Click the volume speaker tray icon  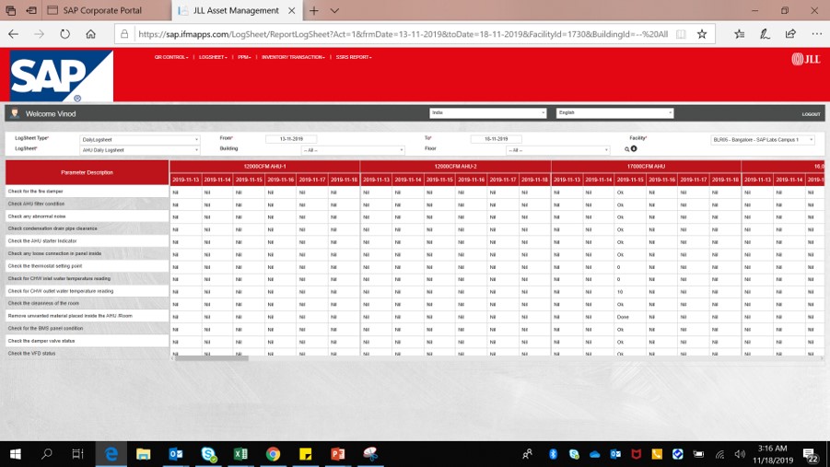pyautogui.click(x=740, y=454)
